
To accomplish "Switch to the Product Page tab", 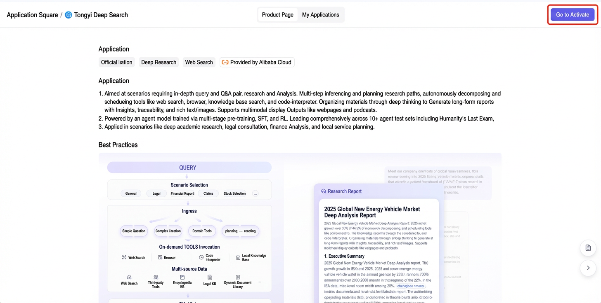I will [x=277, y=15].
